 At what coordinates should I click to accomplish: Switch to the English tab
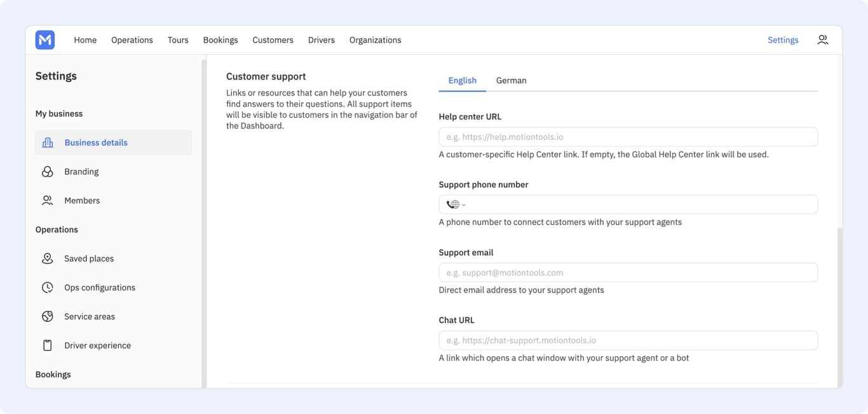tap(463, 81)
